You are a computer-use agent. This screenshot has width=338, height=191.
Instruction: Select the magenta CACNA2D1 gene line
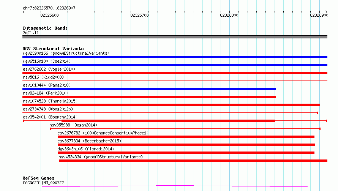[175, 186]
